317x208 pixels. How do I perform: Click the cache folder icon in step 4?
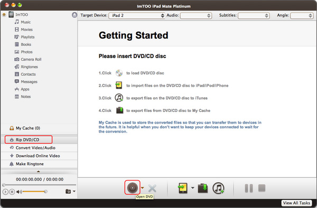coord(120,110)
